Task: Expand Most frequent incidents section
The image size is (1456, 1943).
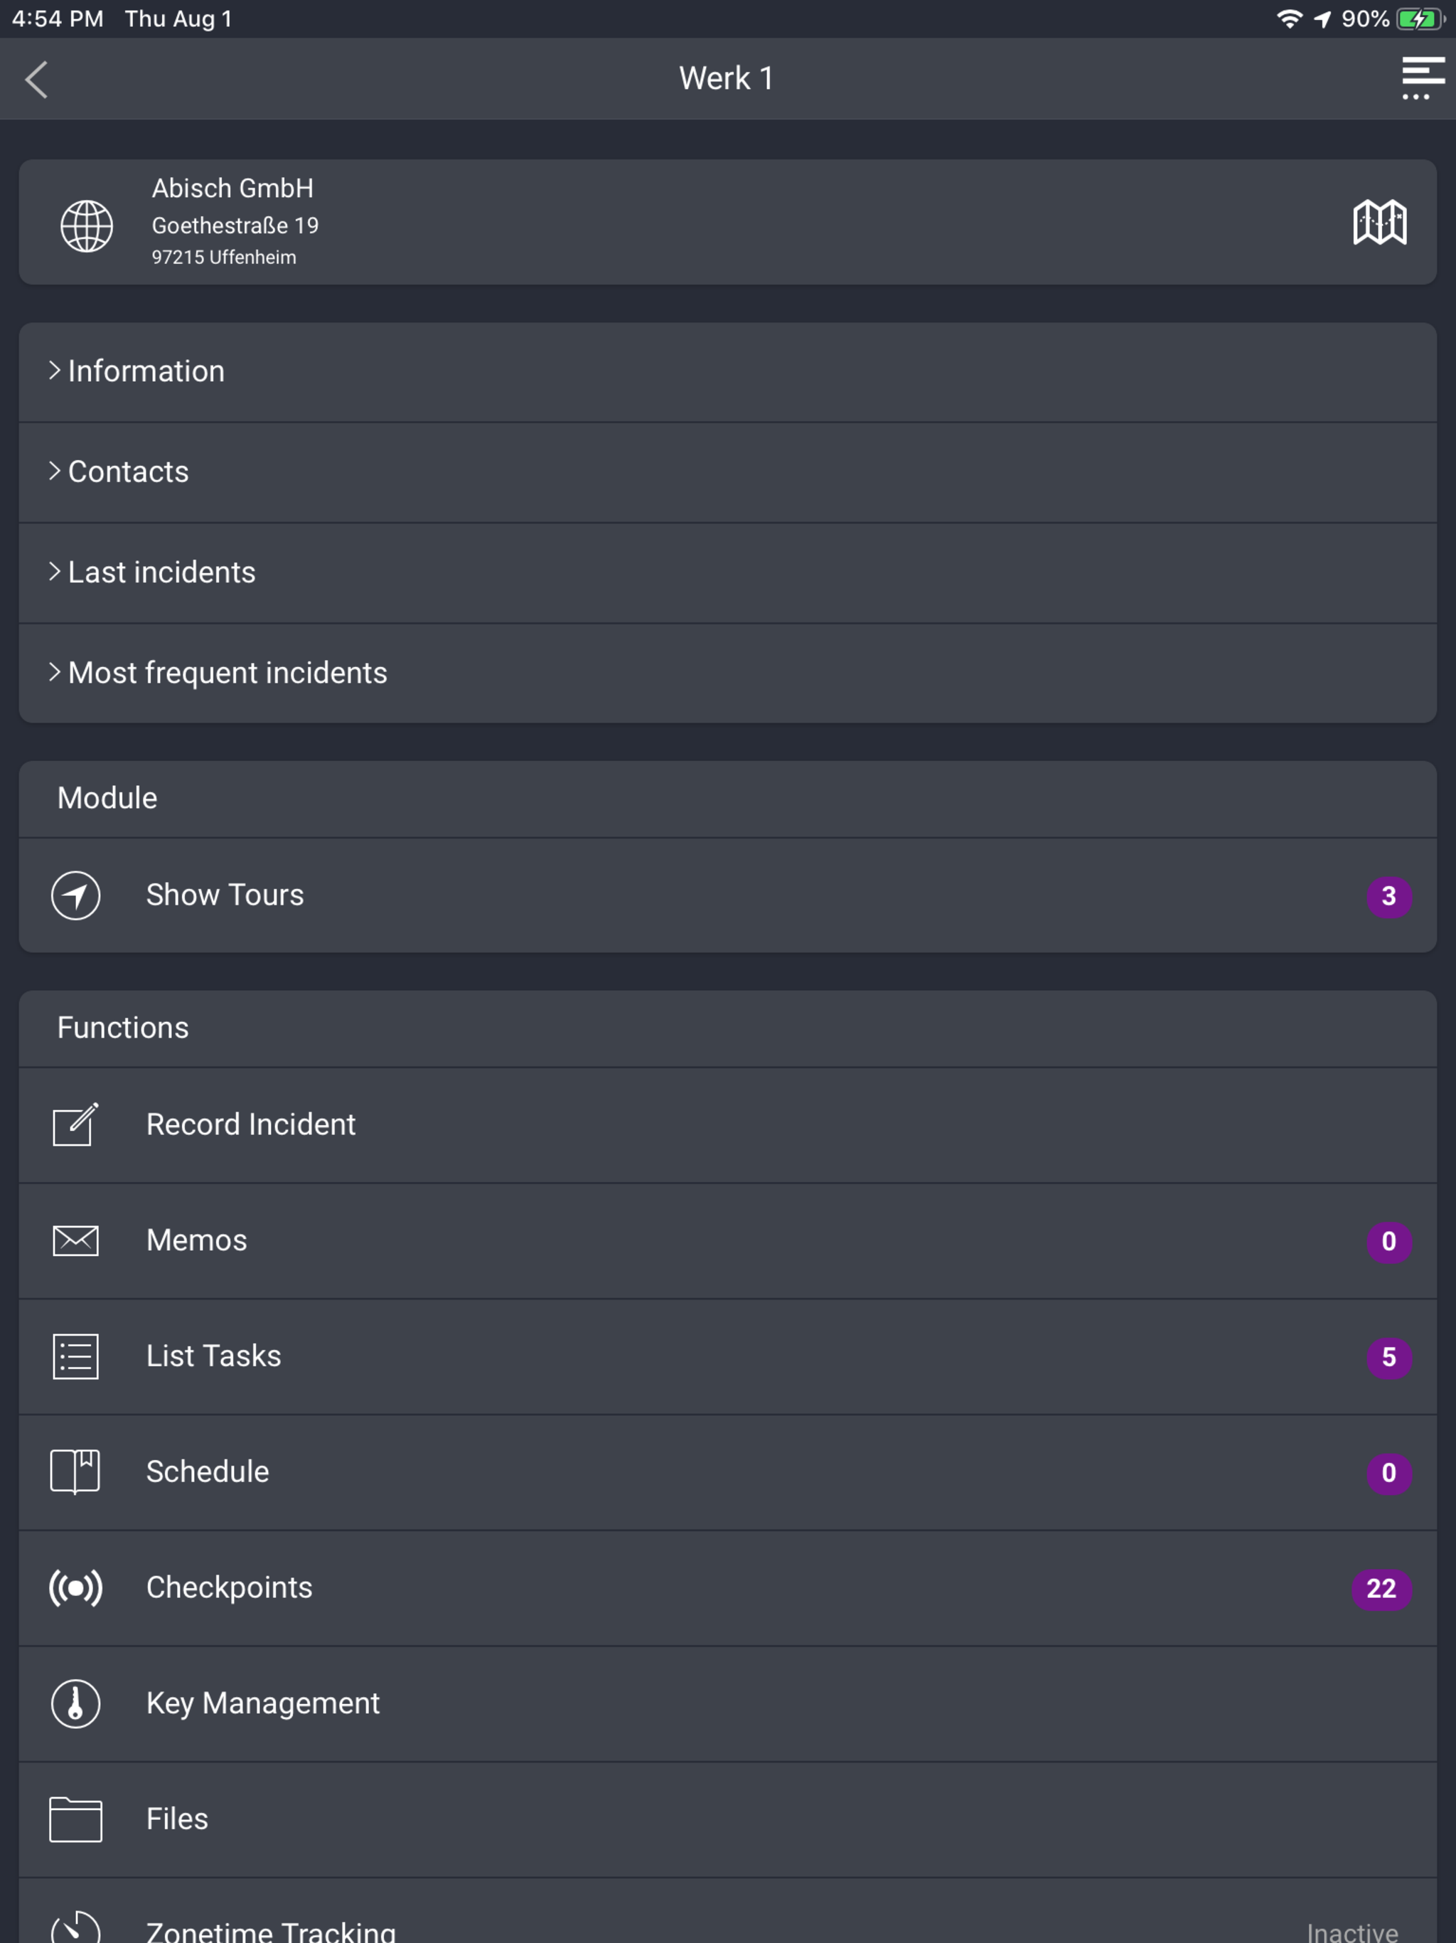Action: click(x=727, y=674)
